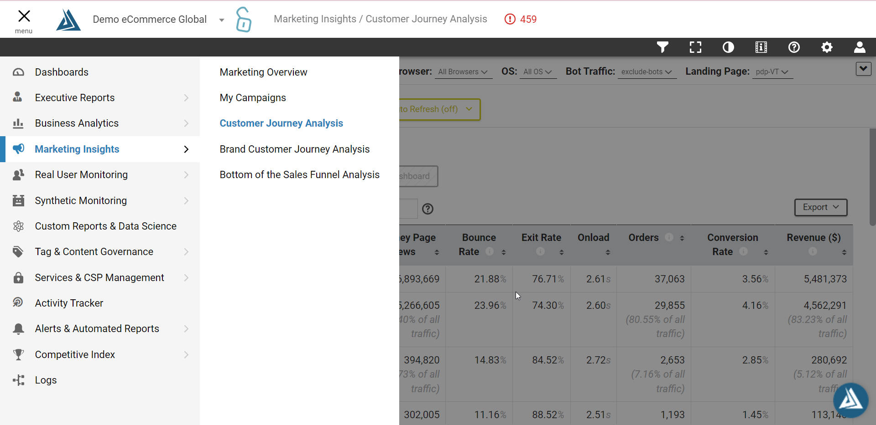
Task: Collapse the filter bar with the corner arrow
Action: point(863,69)
